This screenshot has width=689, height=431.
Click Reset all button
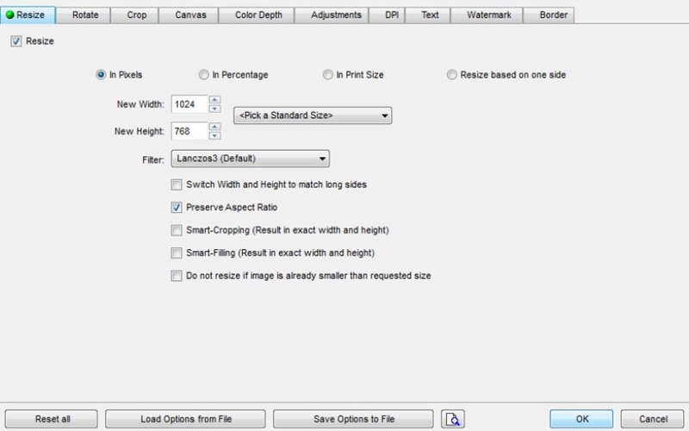tap(53, 419)
